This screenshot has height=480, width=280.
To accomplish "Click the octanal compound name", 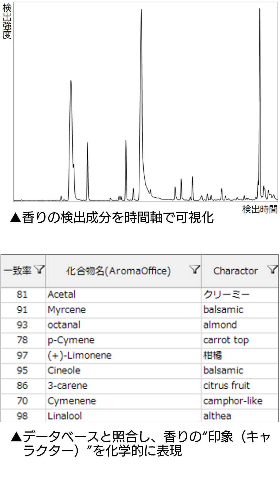I will (x=64, y=325).
